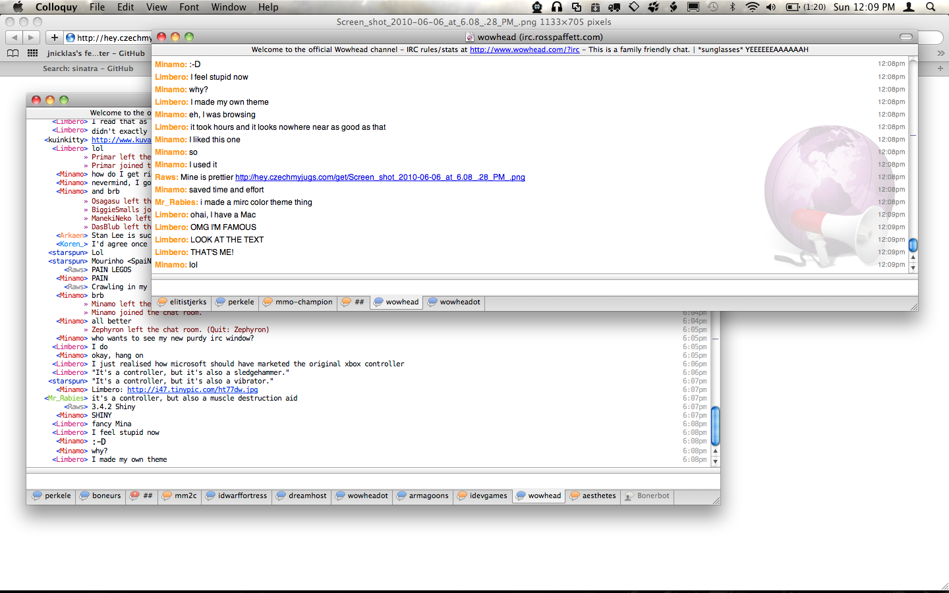Open the wowhead.com/?irc link in topic

pos(524,49)
